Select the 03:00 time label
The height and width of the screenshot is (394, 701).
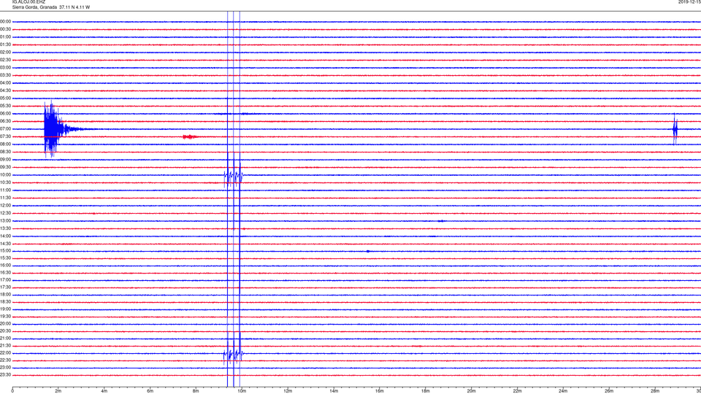[5, 67]
